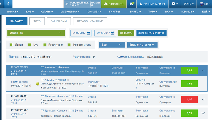Screen dimensions: 212x120
Task: Click green 1,91 odds of coupon 1661219349
Action: (x=190, y=70)
